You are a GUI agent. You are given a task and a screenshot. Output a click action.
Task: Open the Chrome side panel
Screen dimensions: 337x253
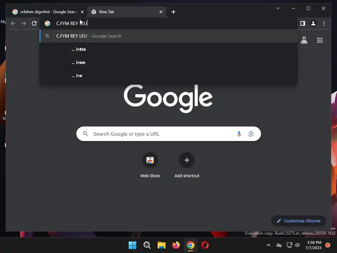point(303,23)
